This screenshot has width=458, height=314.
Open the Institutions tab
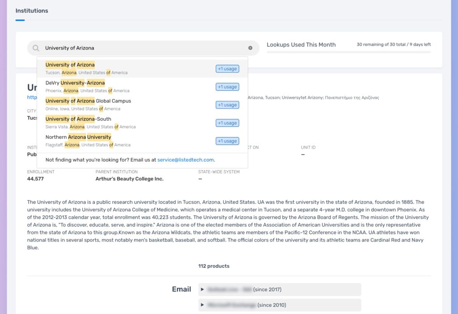(x=32, y=11)
